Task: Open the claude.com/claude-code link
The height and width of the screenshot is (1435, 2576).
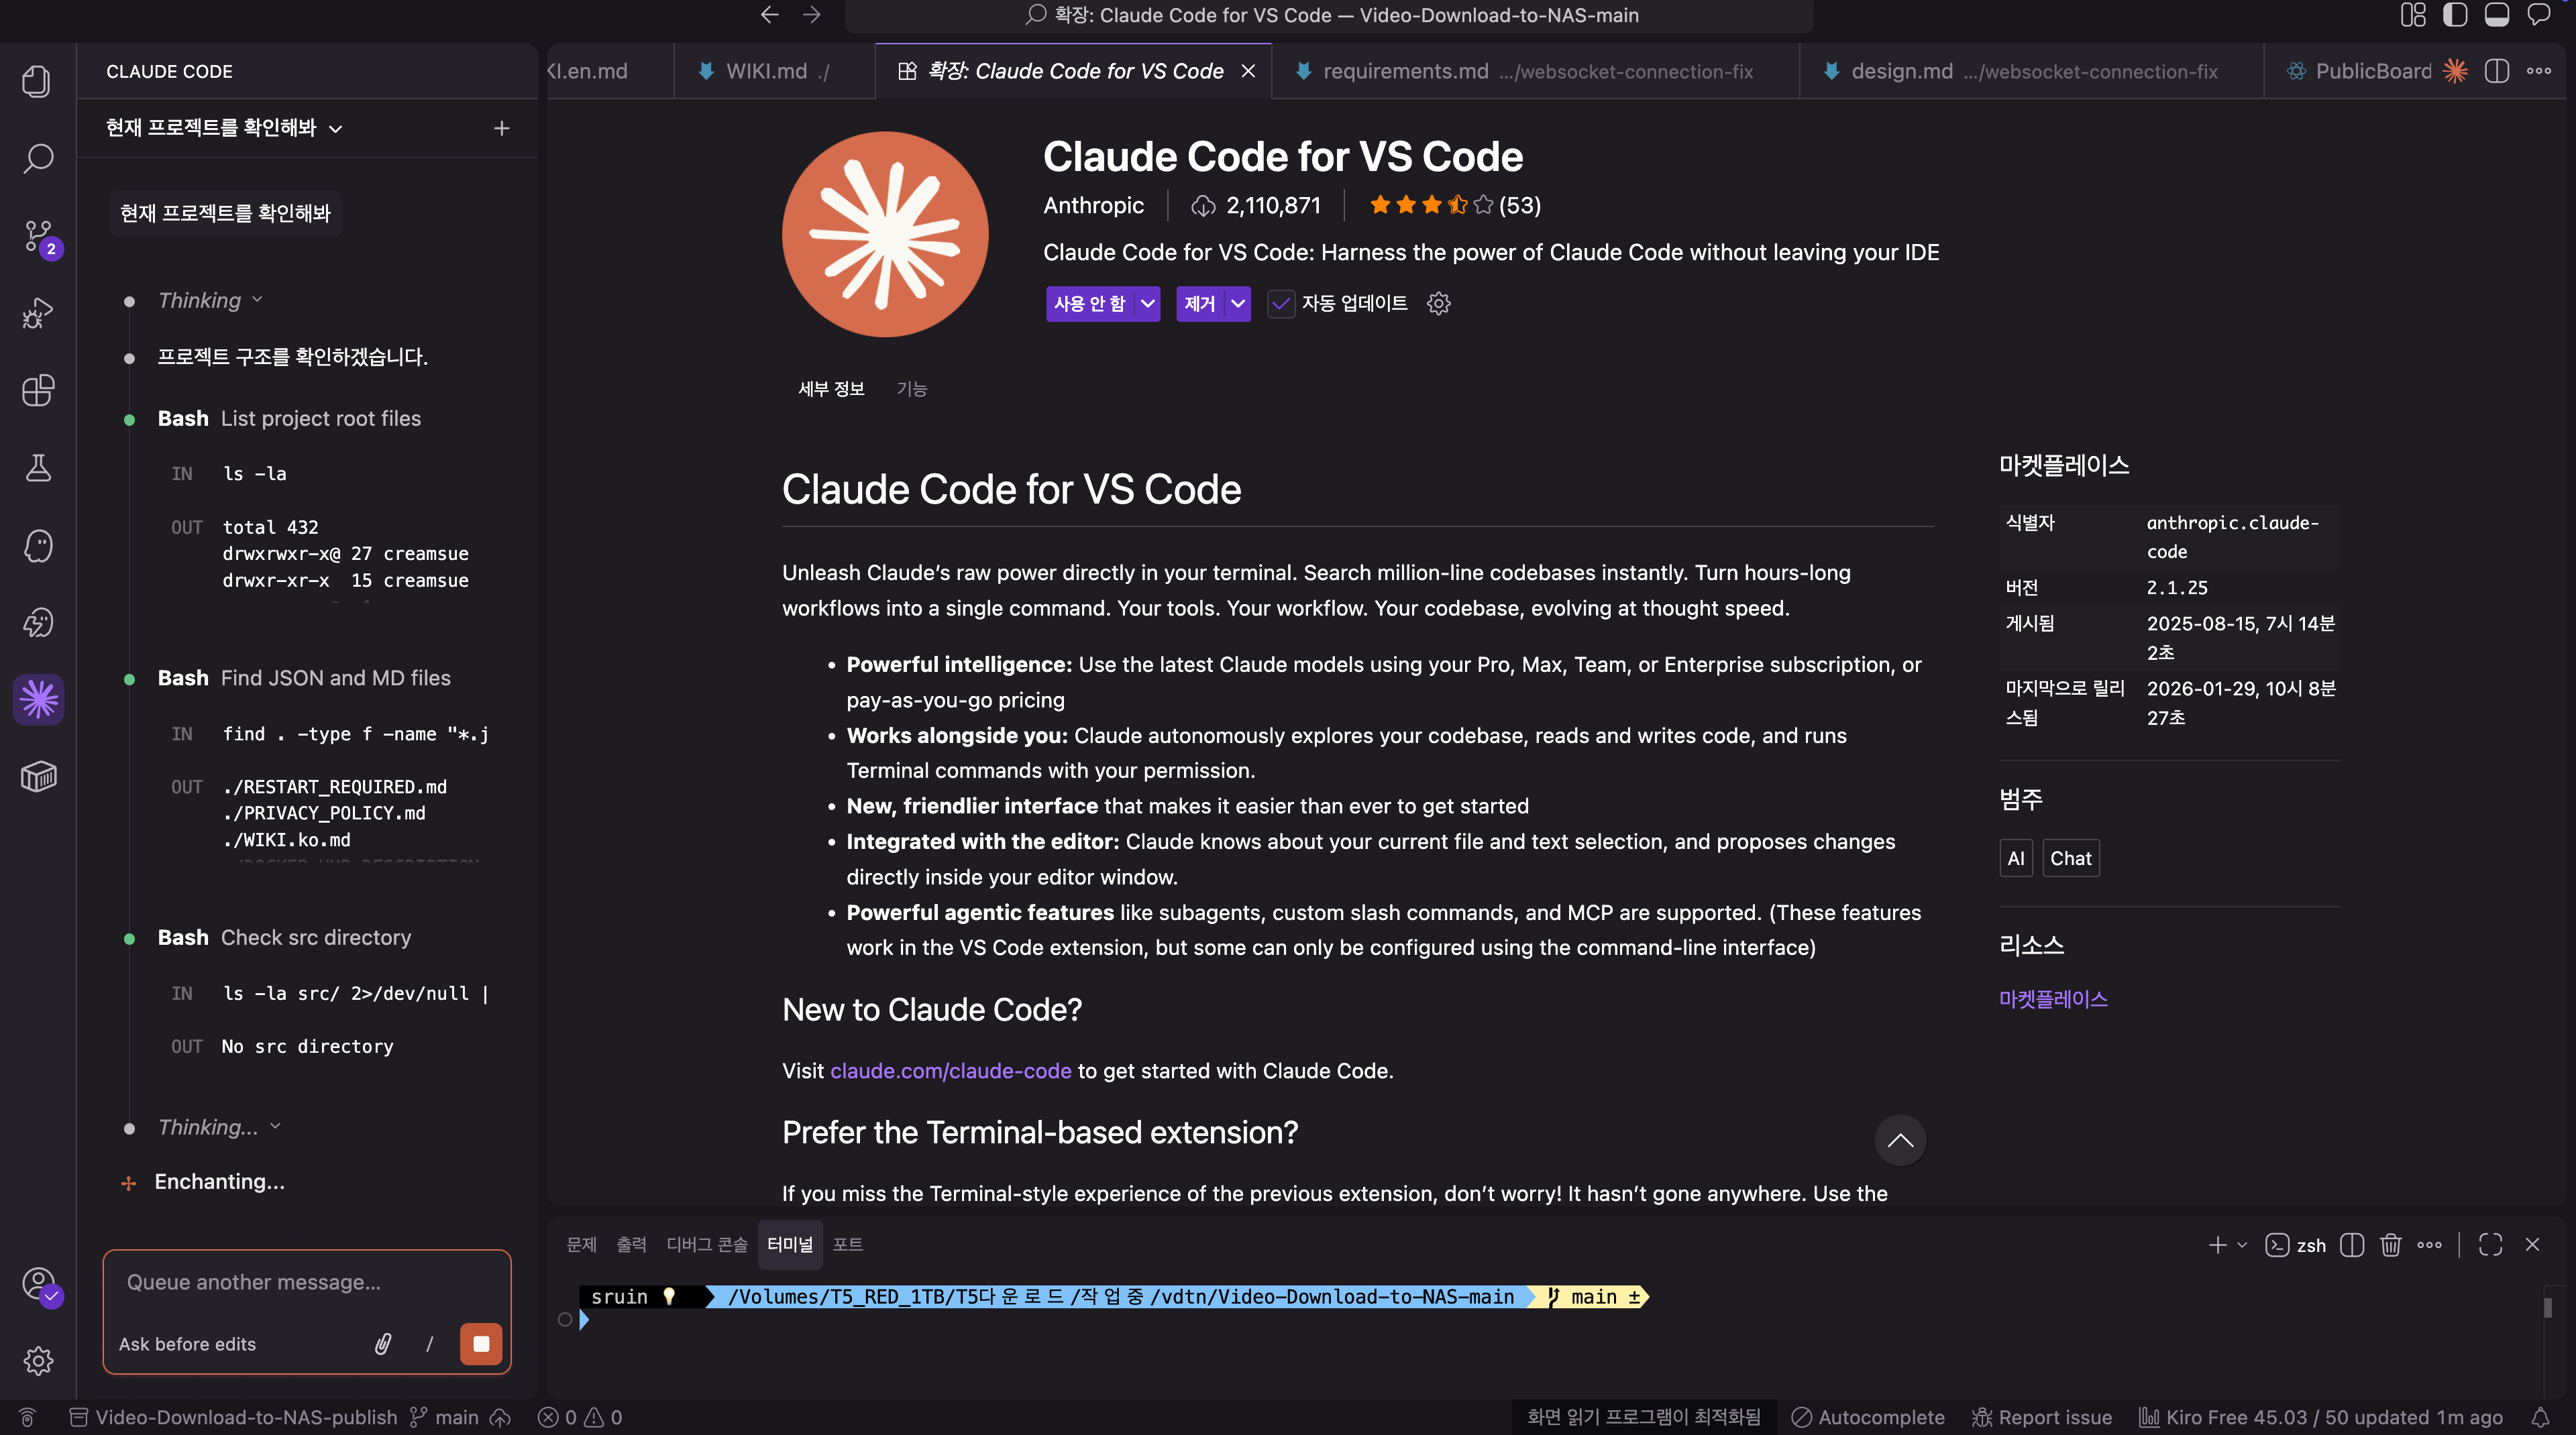Action: [950, 1072]
